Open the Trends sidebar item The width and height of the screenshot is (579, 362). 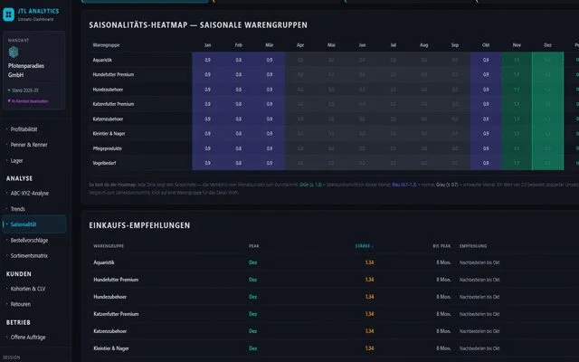tap(18, 209)
